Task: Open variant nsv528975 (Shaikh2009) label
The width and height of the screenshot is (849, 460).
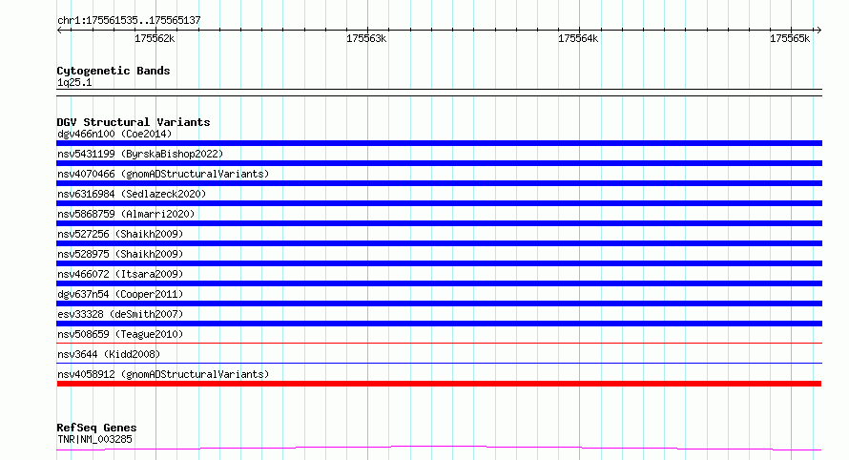Action: (x=120, y=254)
